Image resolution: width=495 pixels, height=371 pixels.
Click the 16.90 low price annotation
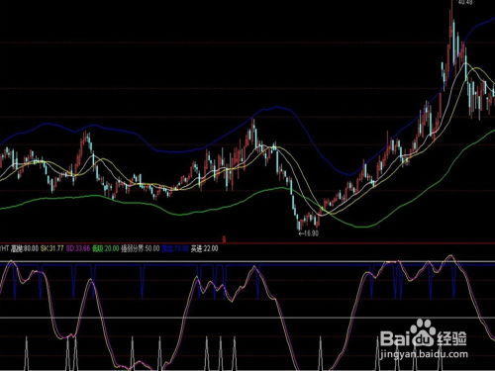(309, 233)
